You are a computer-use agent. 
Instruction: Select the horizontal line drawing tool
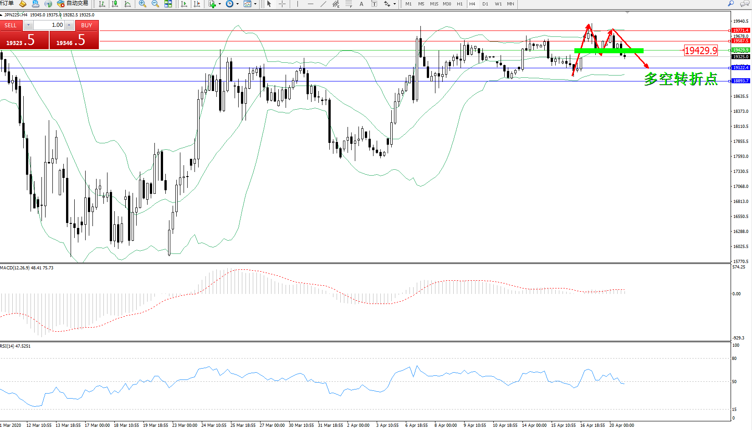pyautogui.click(x=310, y=4)
